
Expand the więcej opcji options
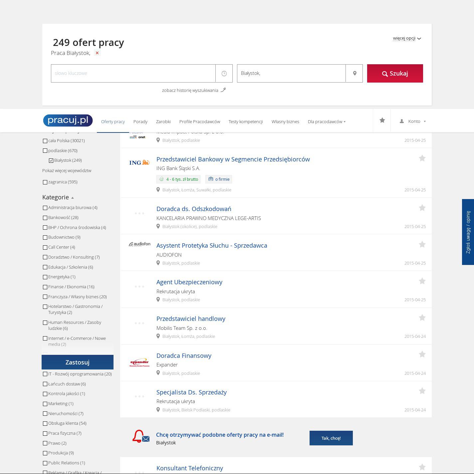click(x=407, y=38)
